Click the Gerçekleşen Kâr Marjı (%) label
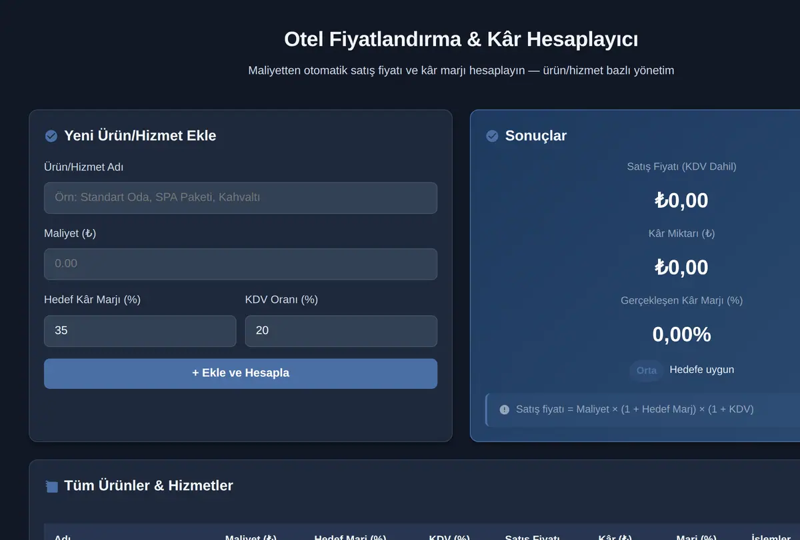The image size is (800, 540). 682,300
